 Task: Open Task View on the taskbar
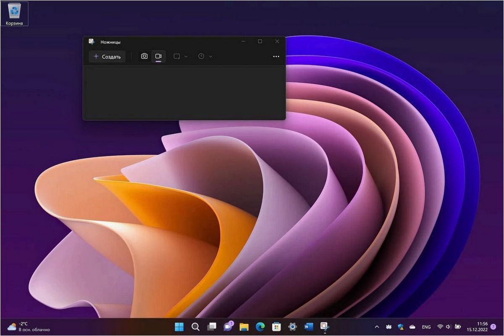coord(212,327)
